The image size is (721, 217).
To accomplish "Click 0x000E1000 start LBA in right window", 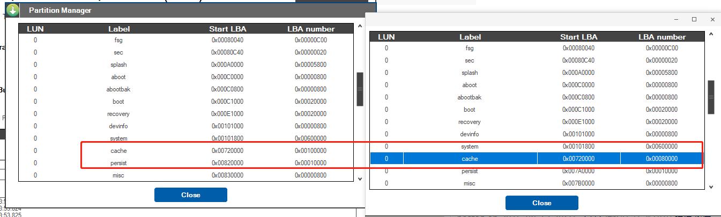I will click(x=578, y=122).
